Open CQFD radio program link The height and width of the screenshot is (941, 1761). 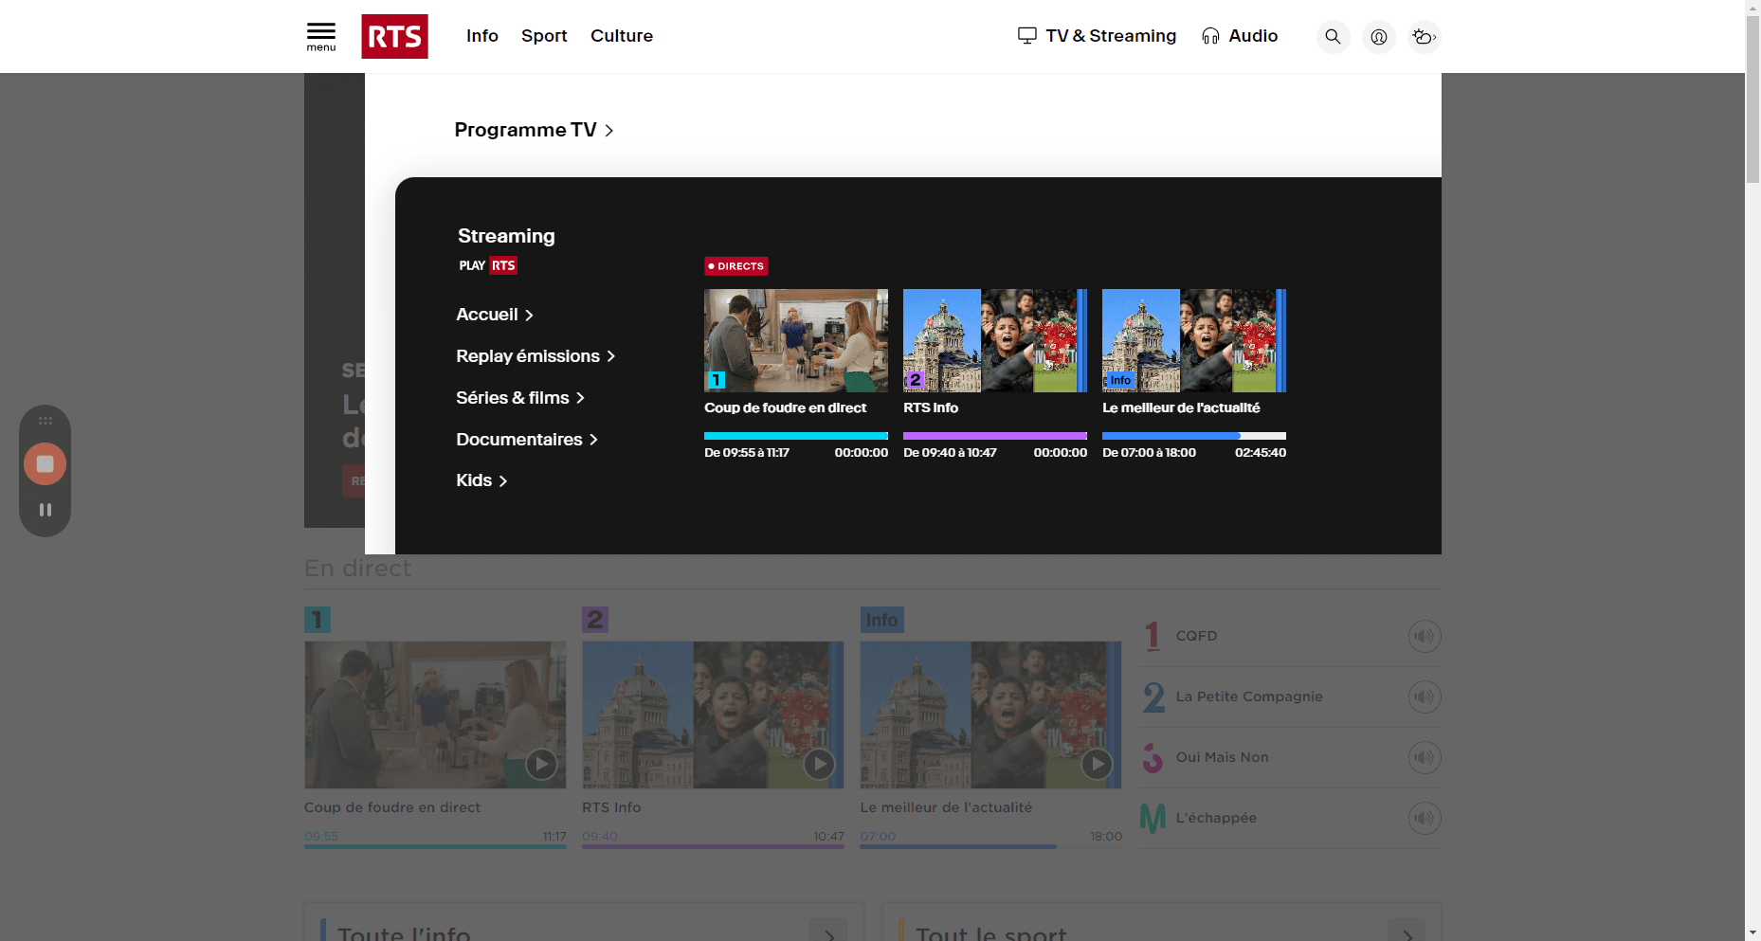pos(1196,636)
